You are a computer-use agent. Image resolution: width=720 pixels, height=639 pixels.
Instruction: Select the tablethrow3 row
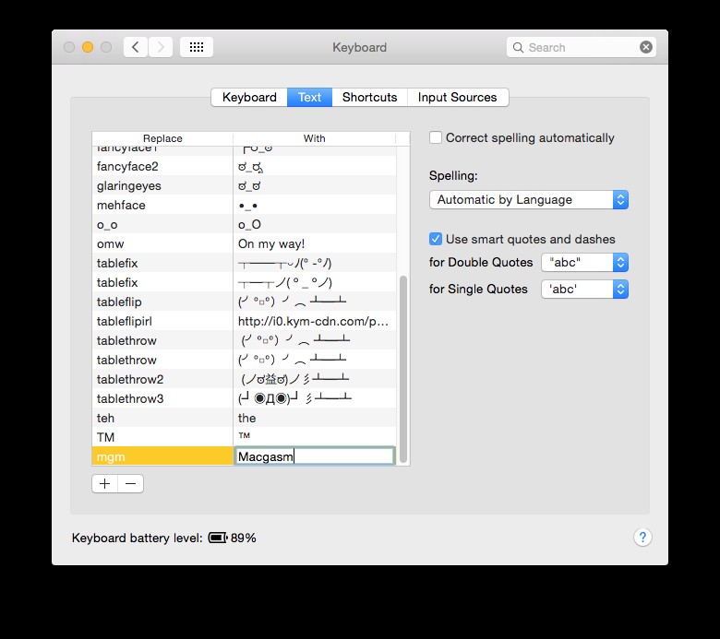(245, 398)
